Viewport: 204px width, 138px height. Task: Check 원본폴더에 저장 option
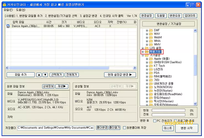click(x=125, y=128)
